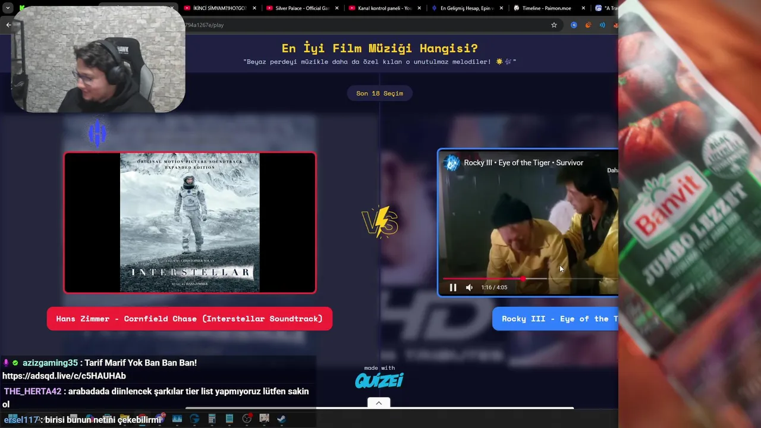Image resolution: width=761 pixels, height=428 pixels.
Task: Open the adsqd.live link in chat
Action: [64, 376]
